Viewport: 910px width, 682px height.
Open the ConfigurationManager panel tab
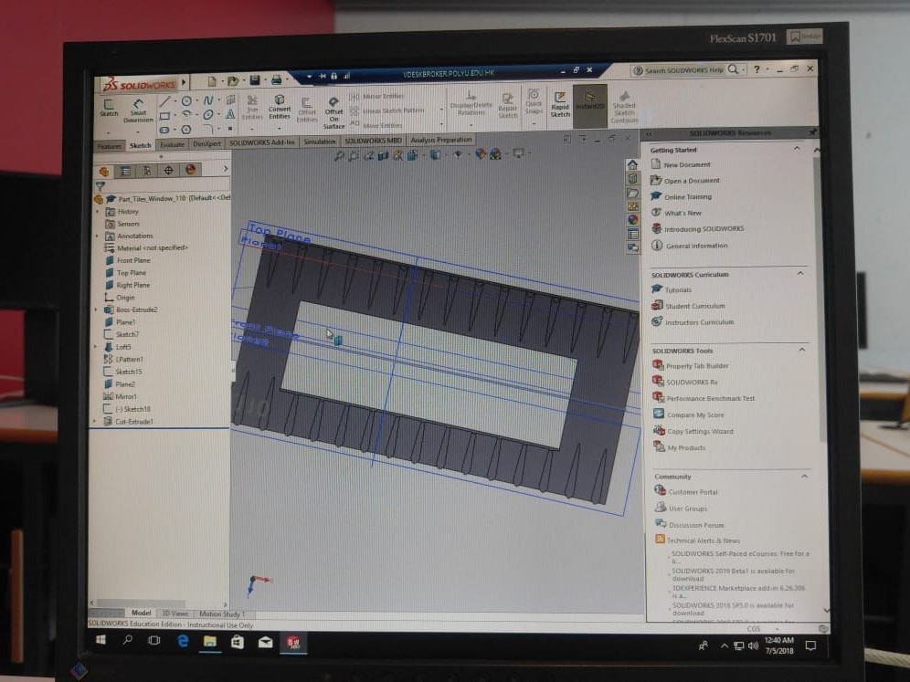pyautogui.click(x=147, y=171)
